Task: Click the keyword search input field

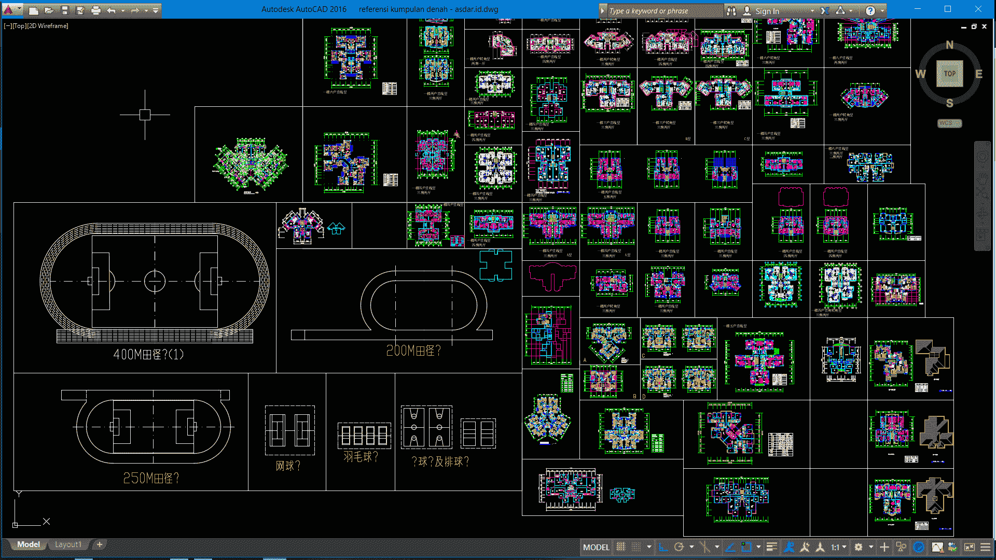Action: 665,11
